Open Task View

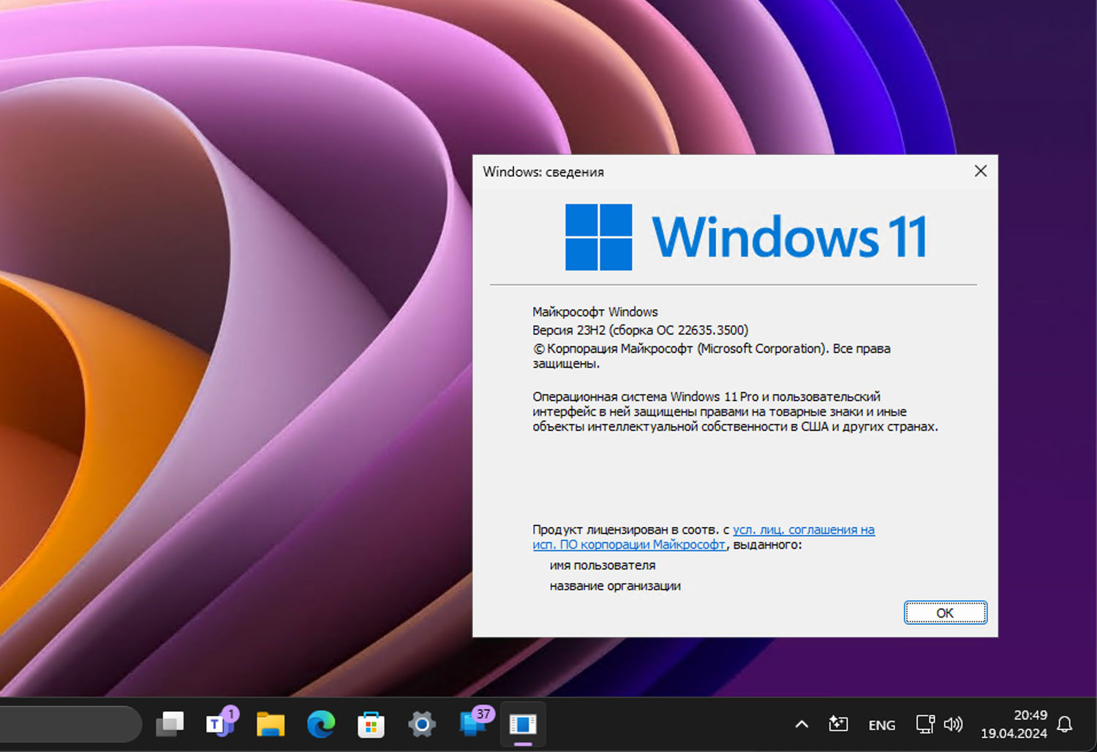pyautogui.click(x=170, y=724)
